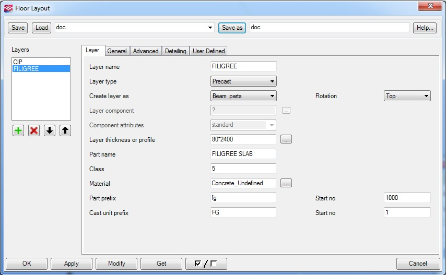The width and height of the screenshot is (446, 275).
Task: Click the Start no field showing 1
Action: (407, 212)
